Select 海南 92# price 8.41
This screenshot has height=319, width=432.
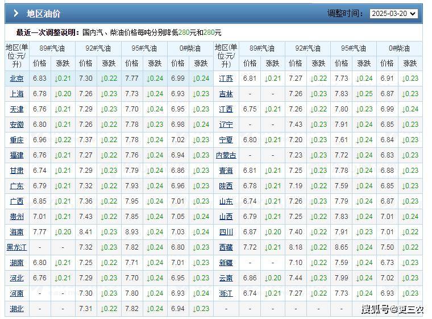86,232
